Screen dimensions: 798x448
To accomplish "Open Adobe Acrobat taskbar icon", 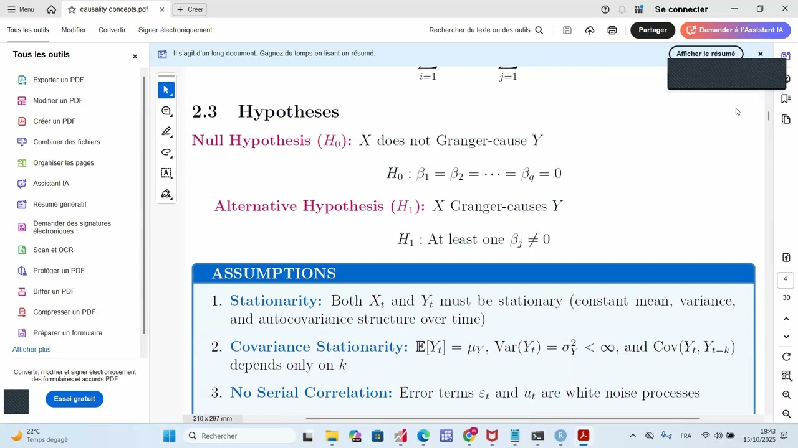I will [x=584, y=436].
